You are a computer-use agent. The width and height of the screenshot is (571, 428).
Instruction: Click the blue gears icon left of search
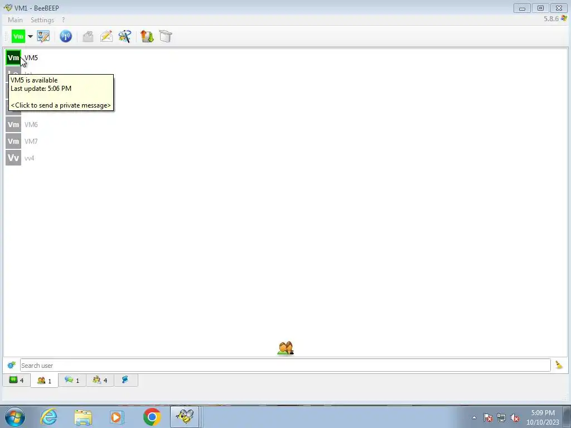pyautogui.click(x=11, y=364)
